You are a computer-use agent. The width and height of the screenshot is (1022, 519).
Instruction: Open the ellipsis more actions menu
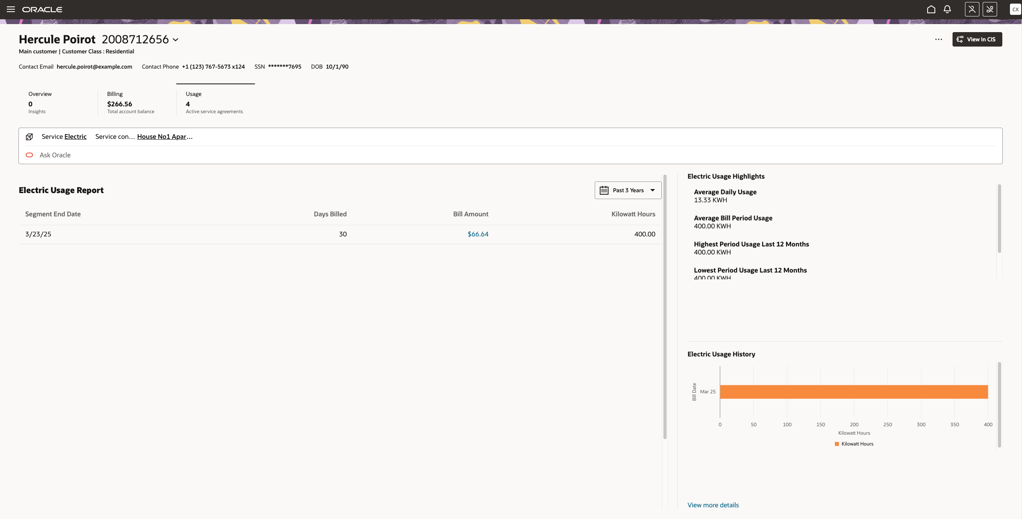pyautogui.click(x=938, y=39)
